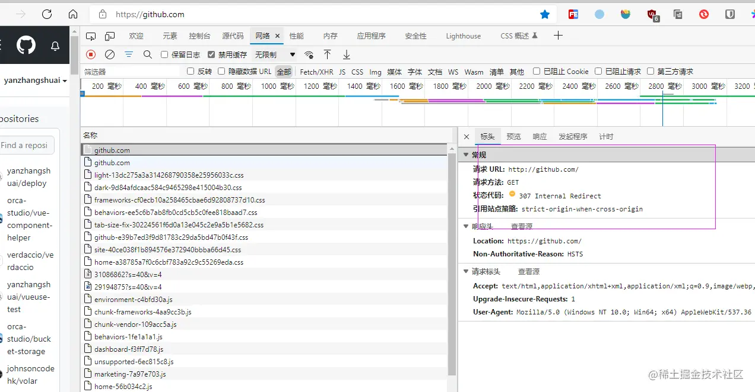Screen dimensions: 755x392
Task: Check 第三方请求 checkbox
Action: click(x=651, y=71)
